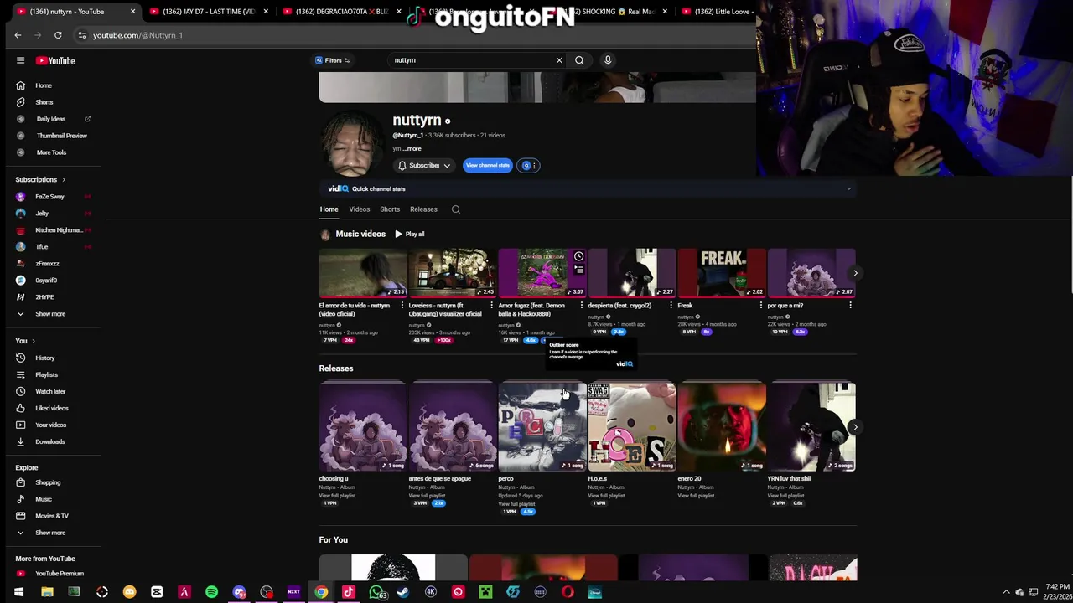The width and height of the screenshot is (1073, 603).
Task: Click the magnifier search button
Action: pyautogui.click(x=579, y=60)
